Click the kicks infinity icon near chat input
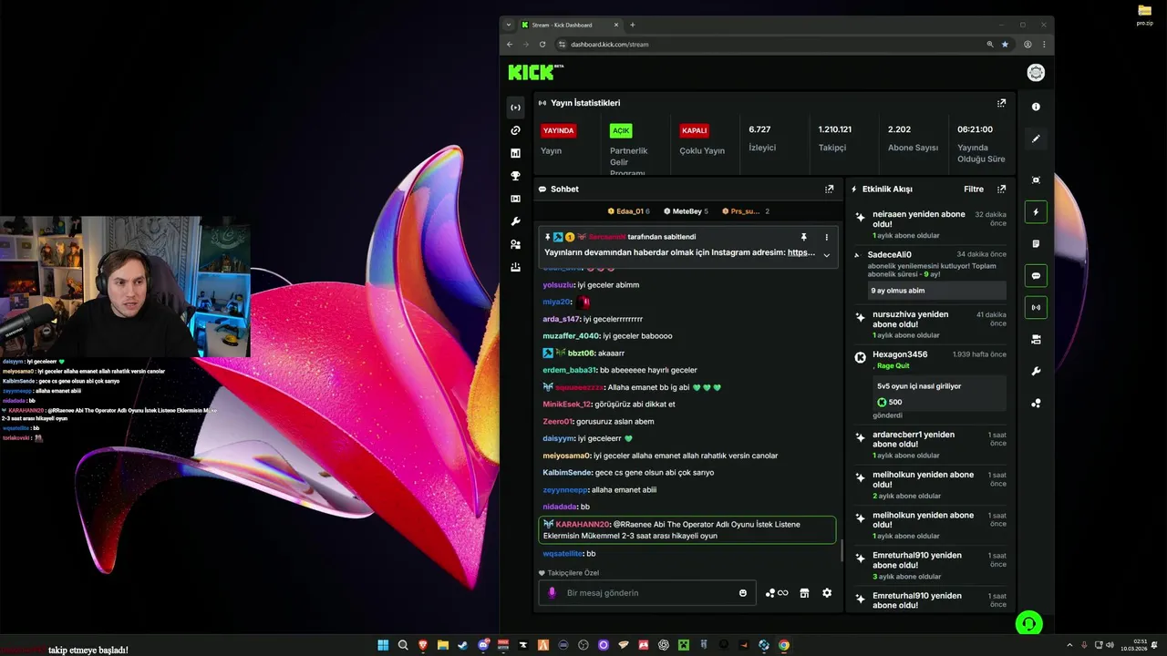This screenshot has width=1167, height=656. (x=777, y=593)
